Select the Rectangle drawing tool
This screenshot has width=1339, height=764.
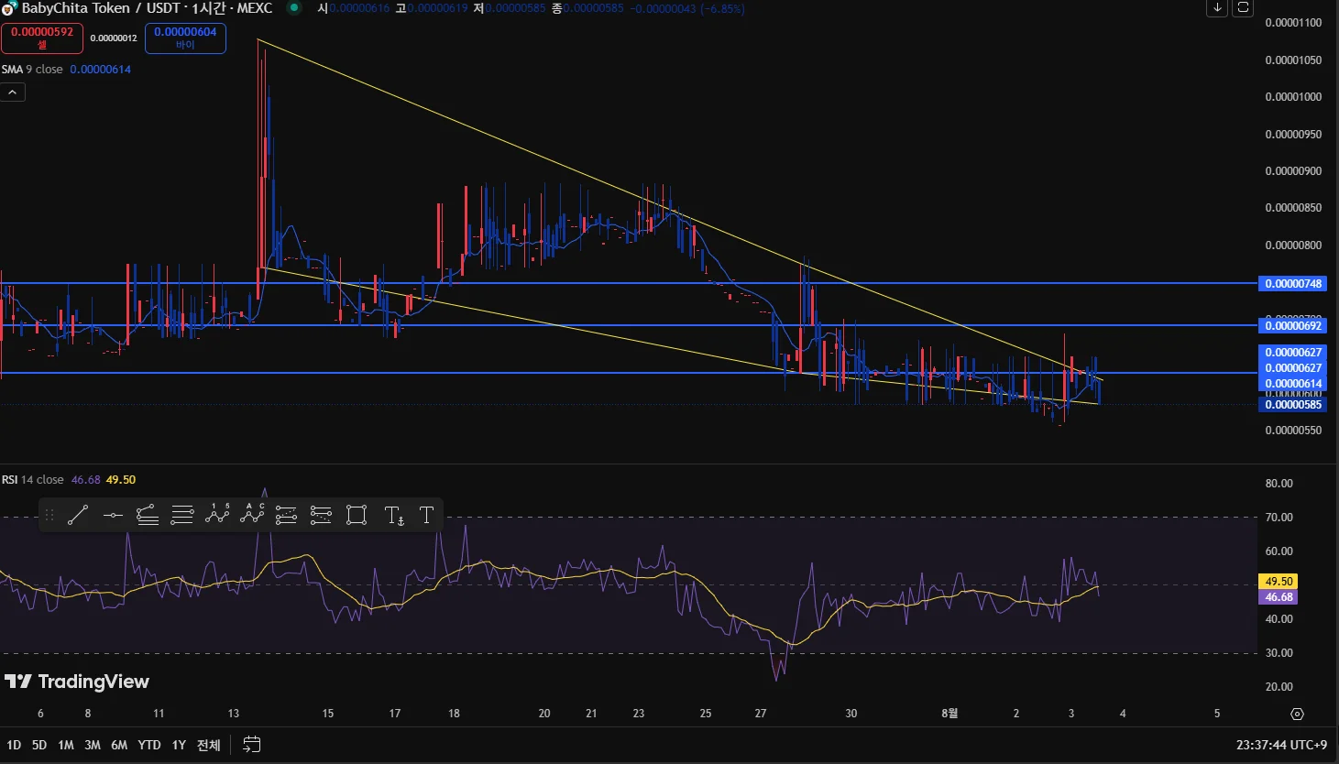point(357,516)
